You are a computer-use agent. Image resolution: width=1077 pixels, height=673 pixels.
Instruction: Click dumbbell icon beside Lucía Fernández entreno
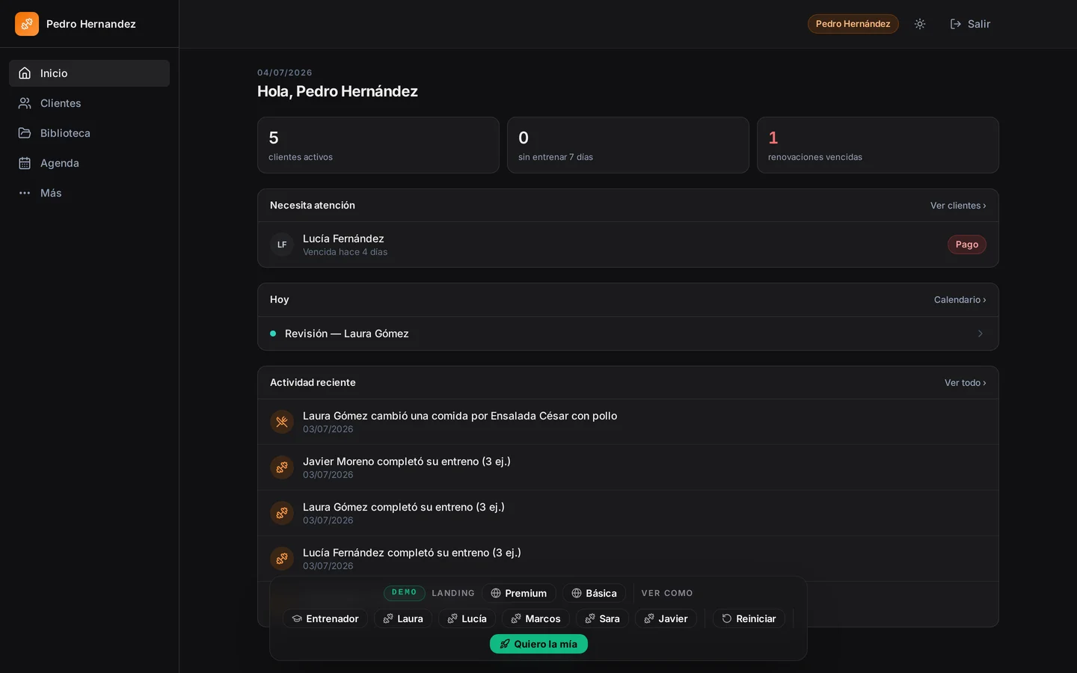tap(282, 559)
